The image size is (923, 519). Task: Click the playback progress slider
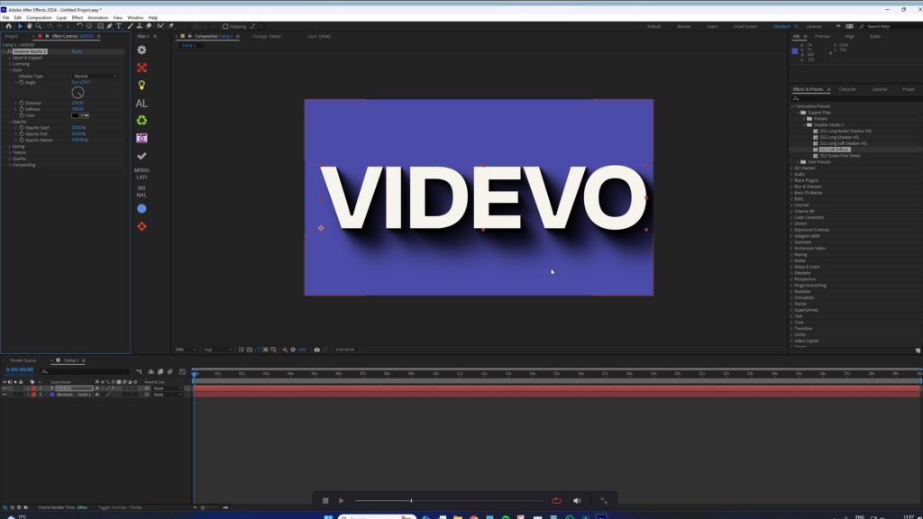click(448, 501)
